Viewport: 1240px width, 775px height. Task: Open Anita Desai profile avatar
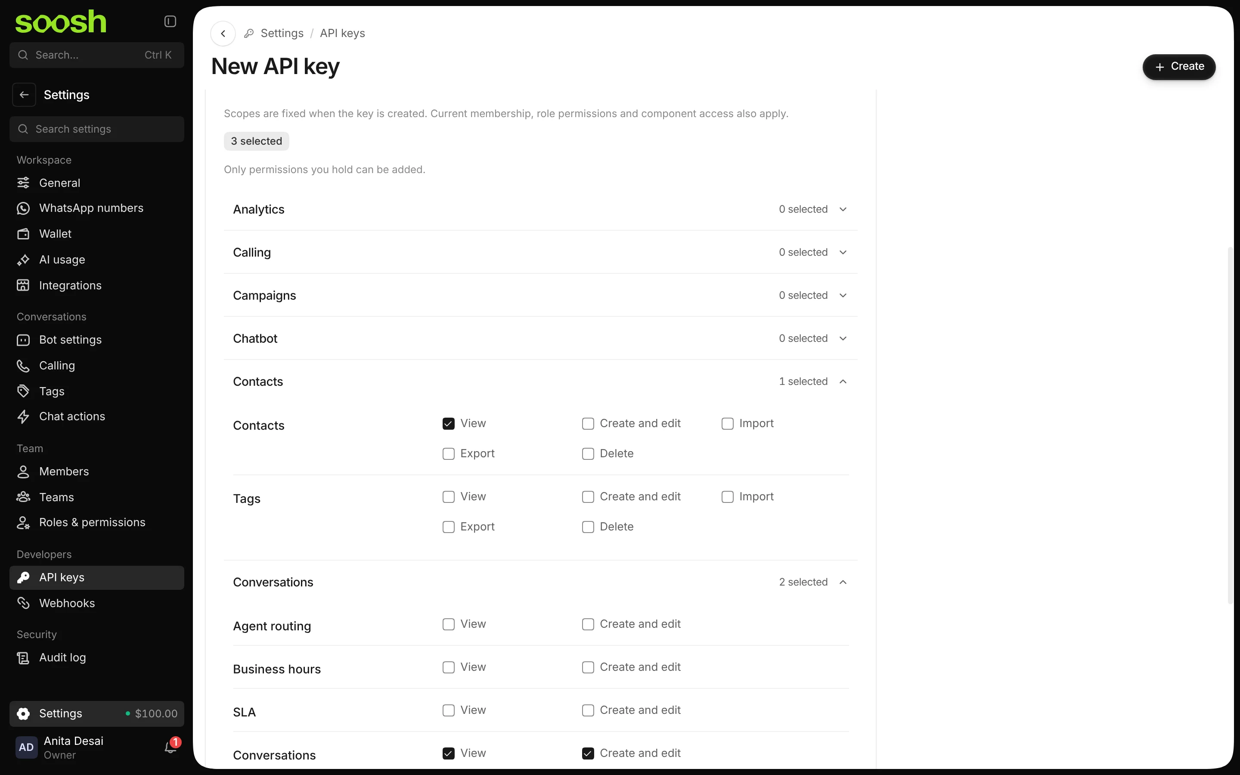pos(26,747)
